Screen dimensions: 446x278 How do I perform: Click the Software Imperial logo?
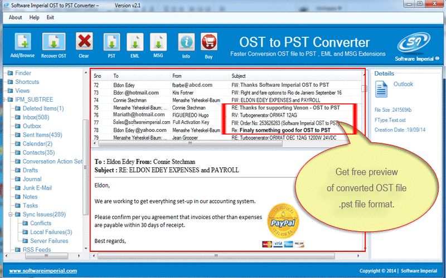(x=414, y=43)
